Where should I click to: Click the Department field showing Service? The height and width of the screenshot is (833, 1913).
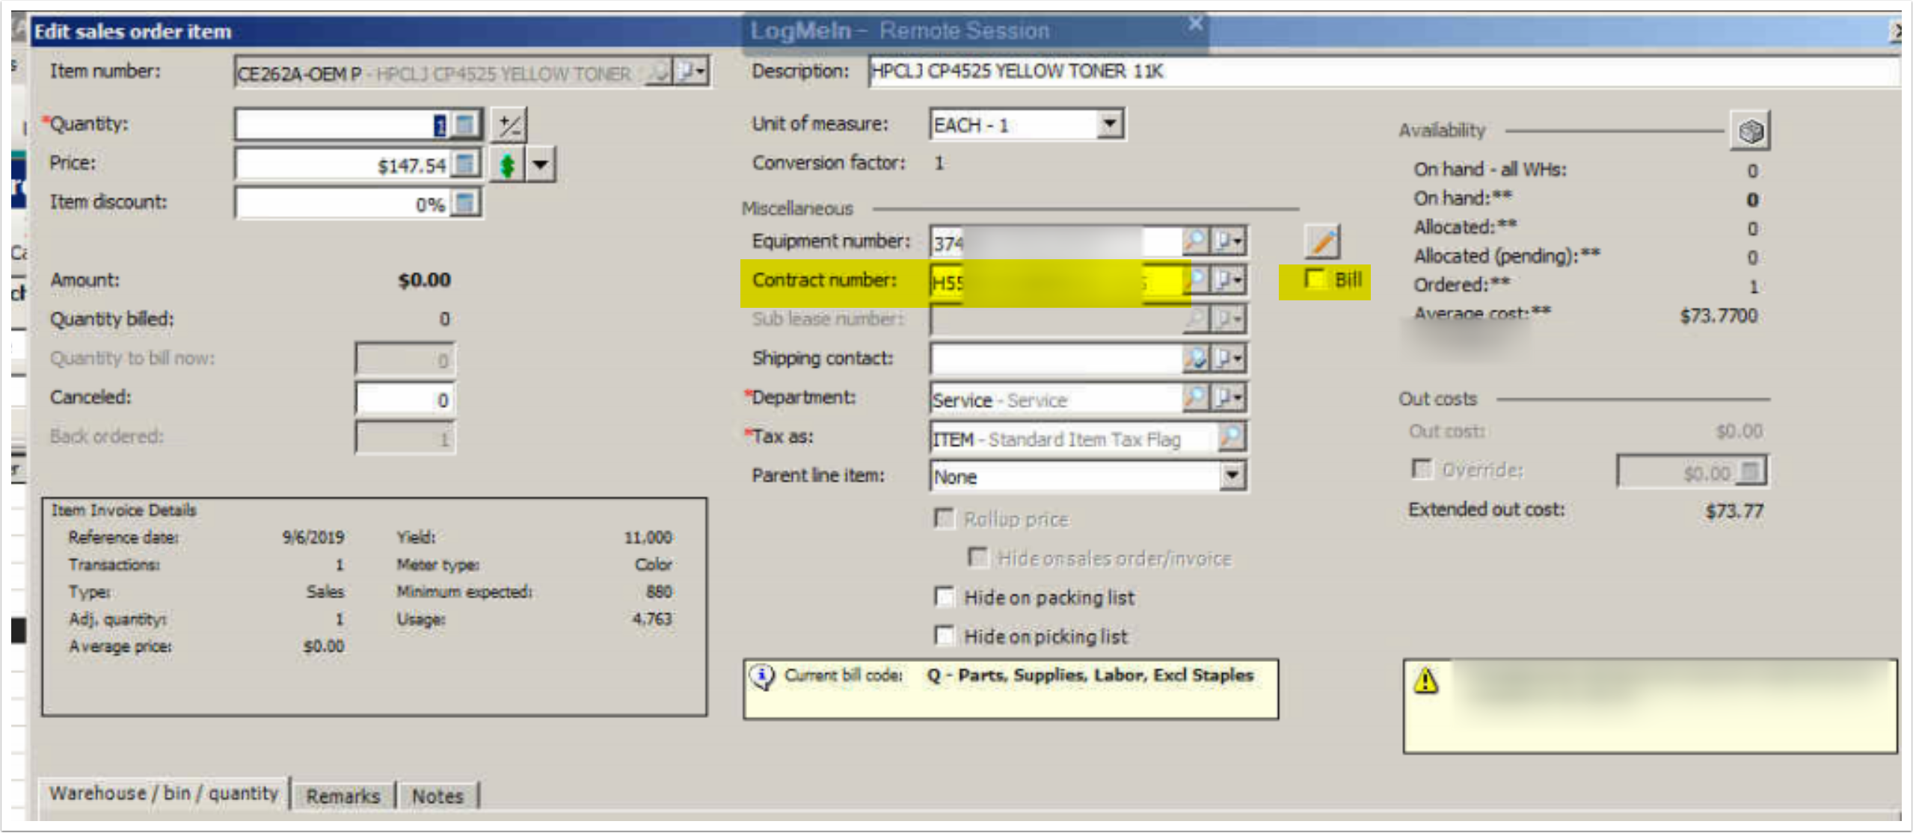[x=1056, y=399]
